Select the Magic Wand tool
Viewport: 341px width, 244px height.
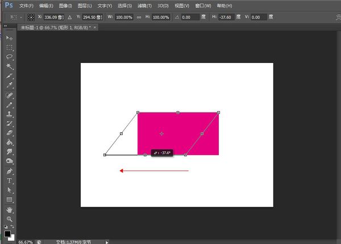(10, 66)
